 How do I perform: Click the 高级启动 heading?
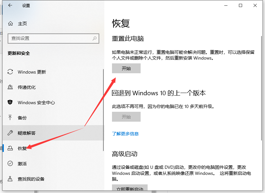point(125,154)
